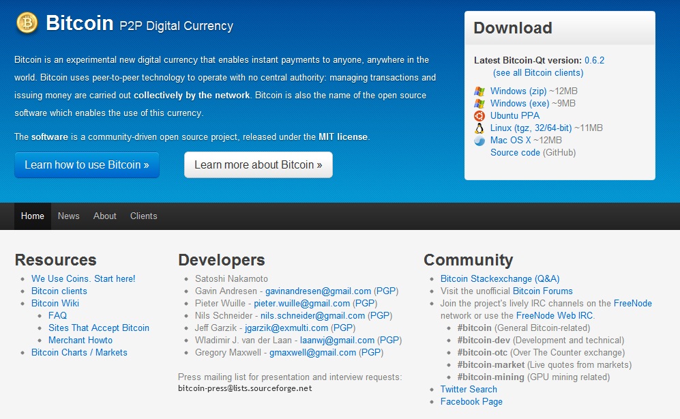Click the Windows flag icon beside Windows (exe)

(479, 104)
